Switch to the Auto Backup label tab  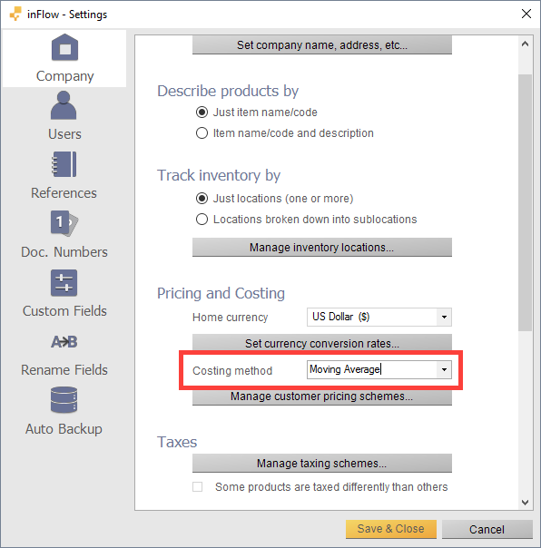(64, 429)
